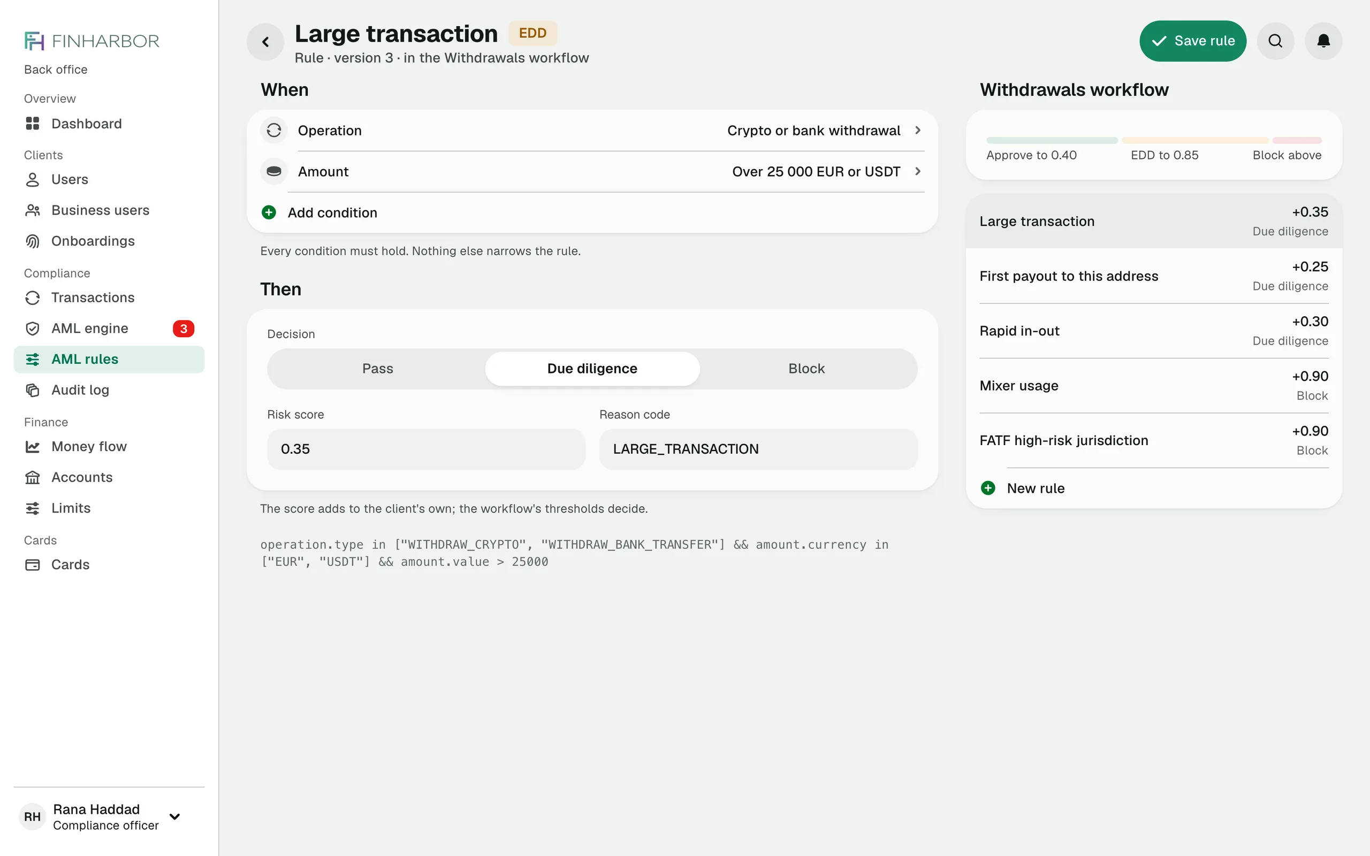
Task: Click the Accounts bank building icon
Action: 32,477
